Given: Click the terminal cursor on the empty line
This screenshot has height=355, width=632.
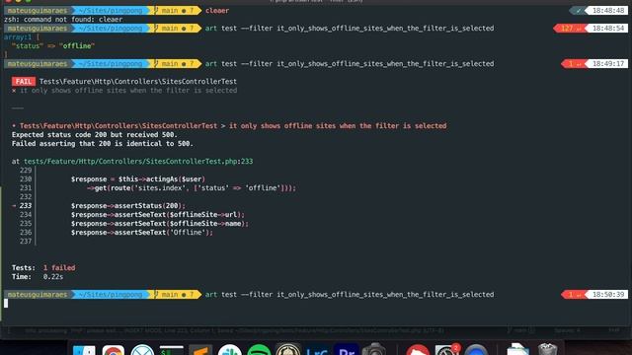Looking at the screenshot, I should 6,303.
